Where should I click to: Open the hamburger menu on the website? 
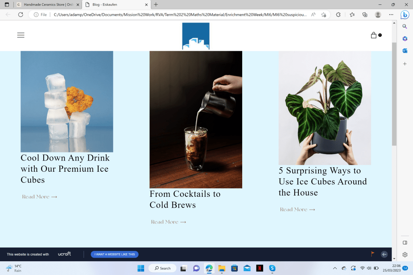tap(21, 35)
